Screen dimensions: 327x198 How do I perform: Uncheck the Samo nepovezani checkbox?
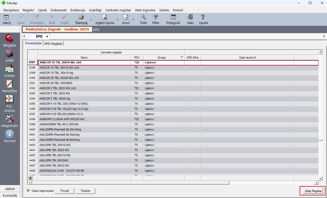[x=29, y=191]
